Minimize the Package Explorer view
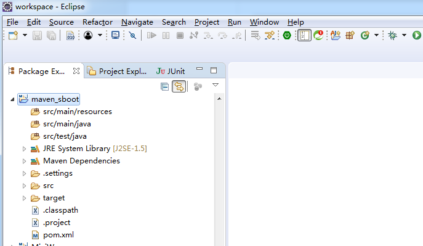 point(199,69)
